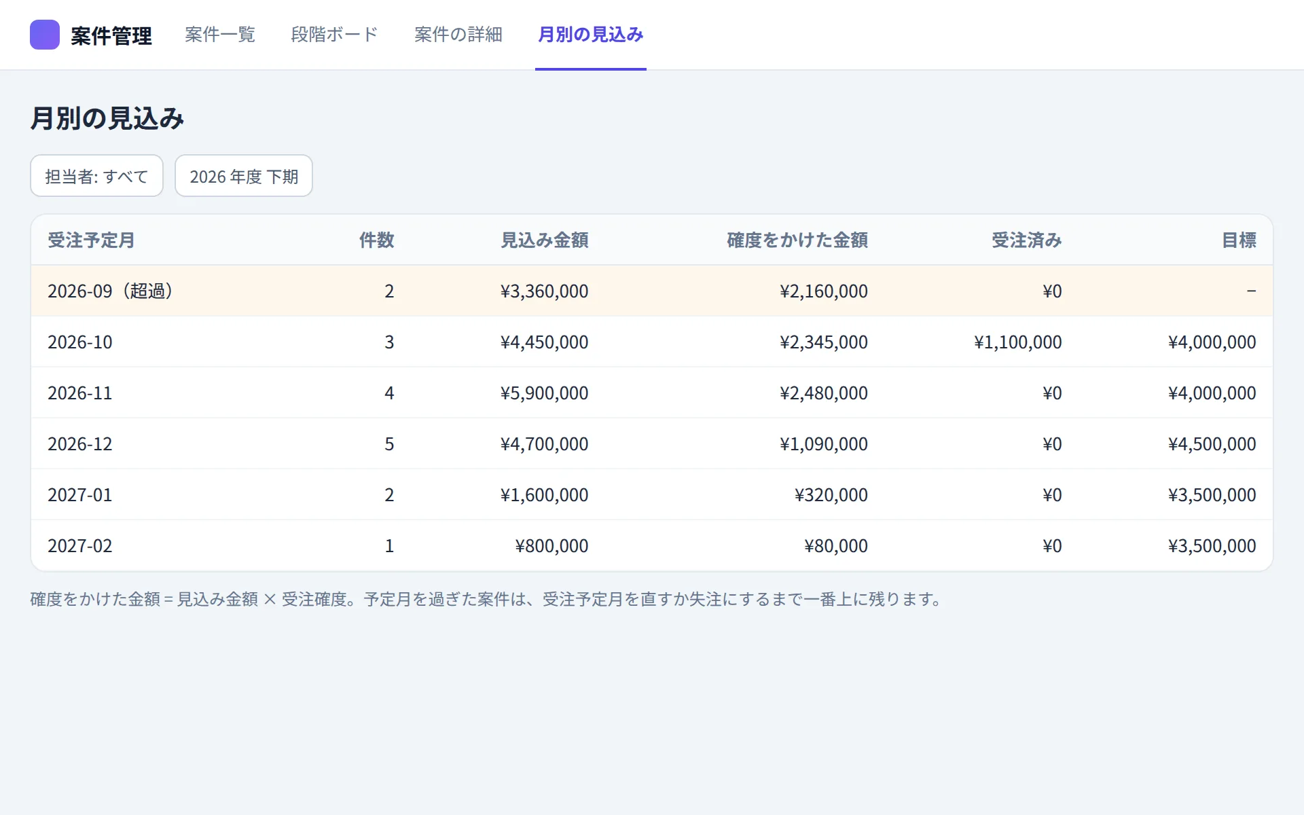The width and height of the screenshot is (1304, 815).
Task: Switch to the 段階ボード tab
Action: (x=334, y=35)
